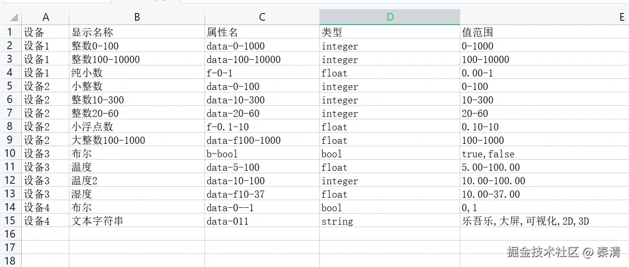Select column A header
Viewport: 629px width, 267px height.
pyautogui.click(x=46, y=17)
